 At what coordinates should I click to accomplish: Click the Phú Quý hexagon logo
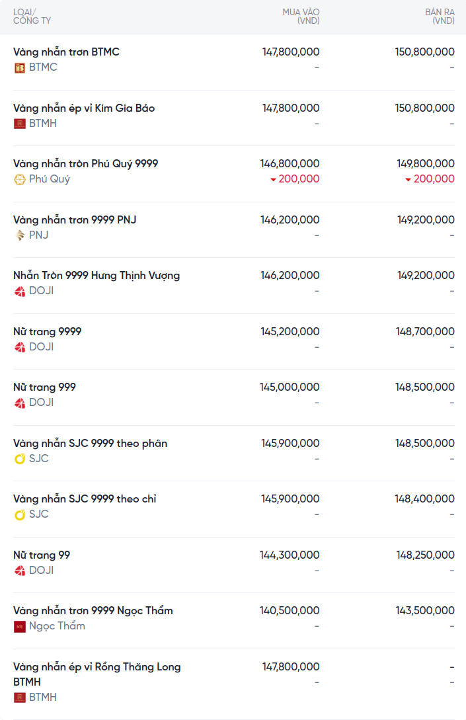tap(20, 179)
